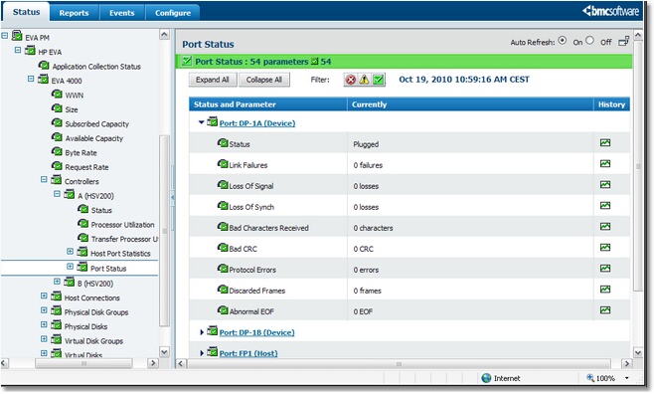
Task: Open history graph for Loss Of Signal
Action: point(605,185)
